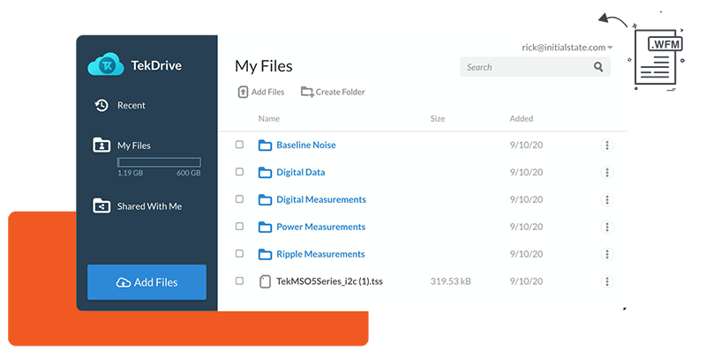Viewport: 706px width, 358px height.
Task: Go to Recent in the sidebar
Action: pos(131,105)
